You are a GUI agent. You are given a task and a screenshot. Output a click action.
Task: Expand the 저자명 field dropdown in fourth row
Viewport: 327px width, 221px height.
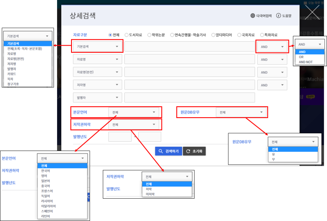click(x=97, y=85)
